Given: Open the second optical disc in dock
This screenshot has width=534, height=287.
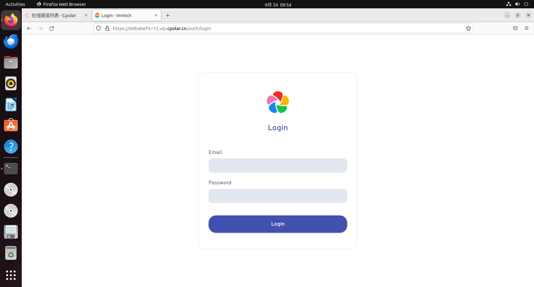Looking at the screenshot, I should (11, 211).
